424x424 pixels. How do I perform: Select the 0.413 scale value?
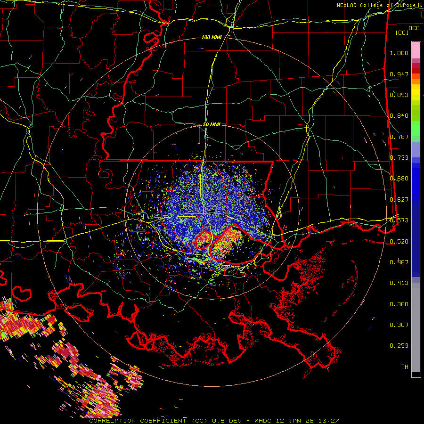point(399,283)
